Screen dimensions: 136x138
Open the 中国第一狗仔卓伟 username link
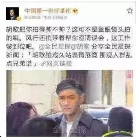coord(48,11)
